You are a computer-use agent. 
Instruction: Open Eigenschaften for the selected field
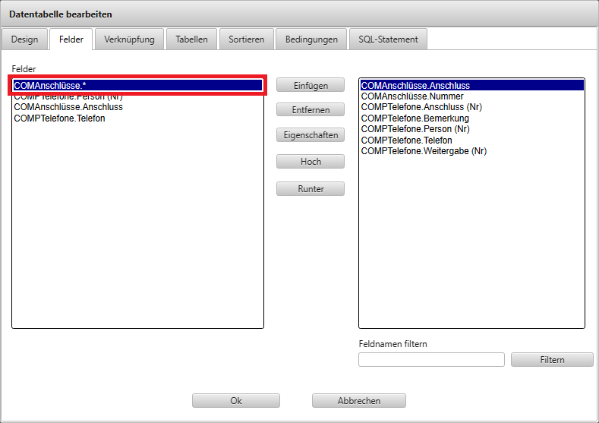tap(311, 135)
